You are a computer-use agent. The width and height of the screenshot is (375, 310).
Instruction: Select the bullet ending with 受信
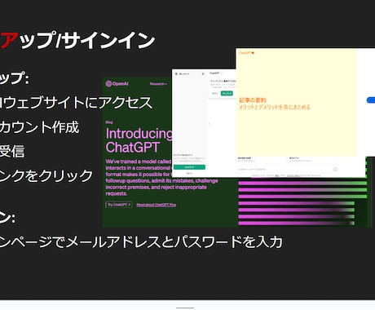coord(12,151)
